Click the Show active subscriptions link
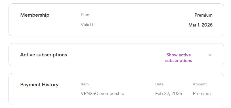231x108 pixels. (178, 58)
